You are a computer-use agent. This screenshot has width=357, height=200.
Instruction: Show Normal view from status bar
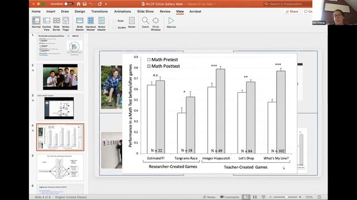pos(246,197)
